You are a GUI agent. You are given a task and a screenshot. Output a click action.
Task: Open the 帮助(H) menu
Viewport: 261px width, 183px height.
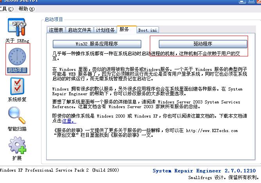click(x=27, y=9)
